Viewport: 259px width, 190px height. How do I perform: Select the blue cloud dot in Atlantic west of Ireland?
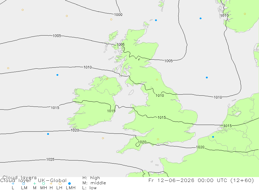(57, 75)
